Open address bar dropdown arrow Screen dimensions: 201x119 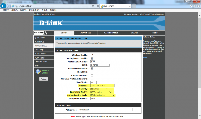click(95, 6)
